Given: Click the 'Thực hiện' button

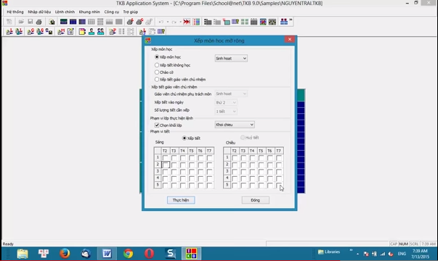Looking at the screenshot, I should click(x=181, y=200).
